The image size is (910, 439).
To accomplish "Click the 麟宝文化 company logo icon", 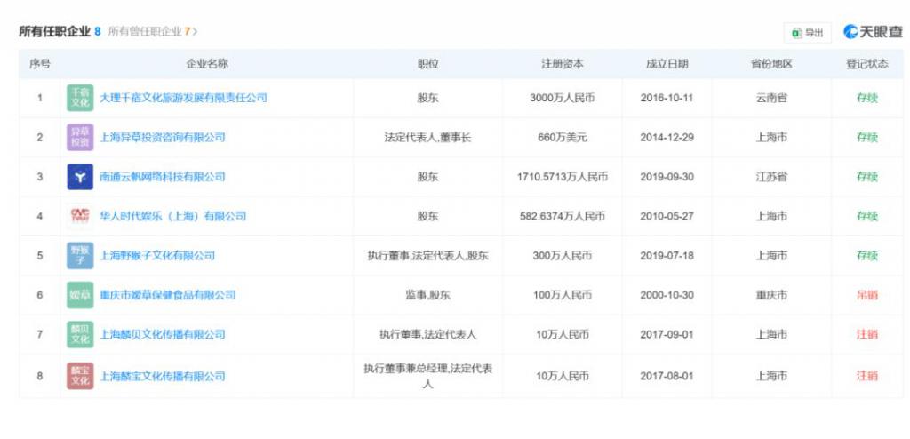I will click(80, 376).
